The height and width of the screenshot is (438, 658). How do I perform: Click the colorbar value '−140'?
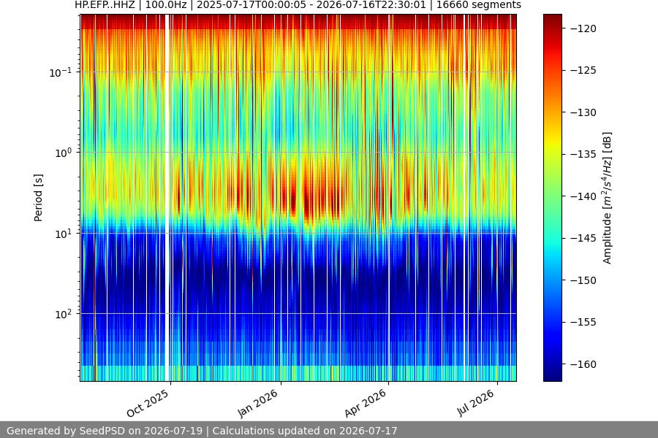[x=583, y=196]
